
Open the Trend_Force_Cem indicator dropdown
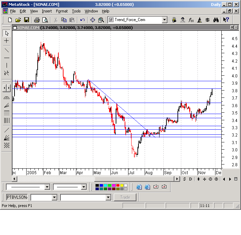coord(164,20)
